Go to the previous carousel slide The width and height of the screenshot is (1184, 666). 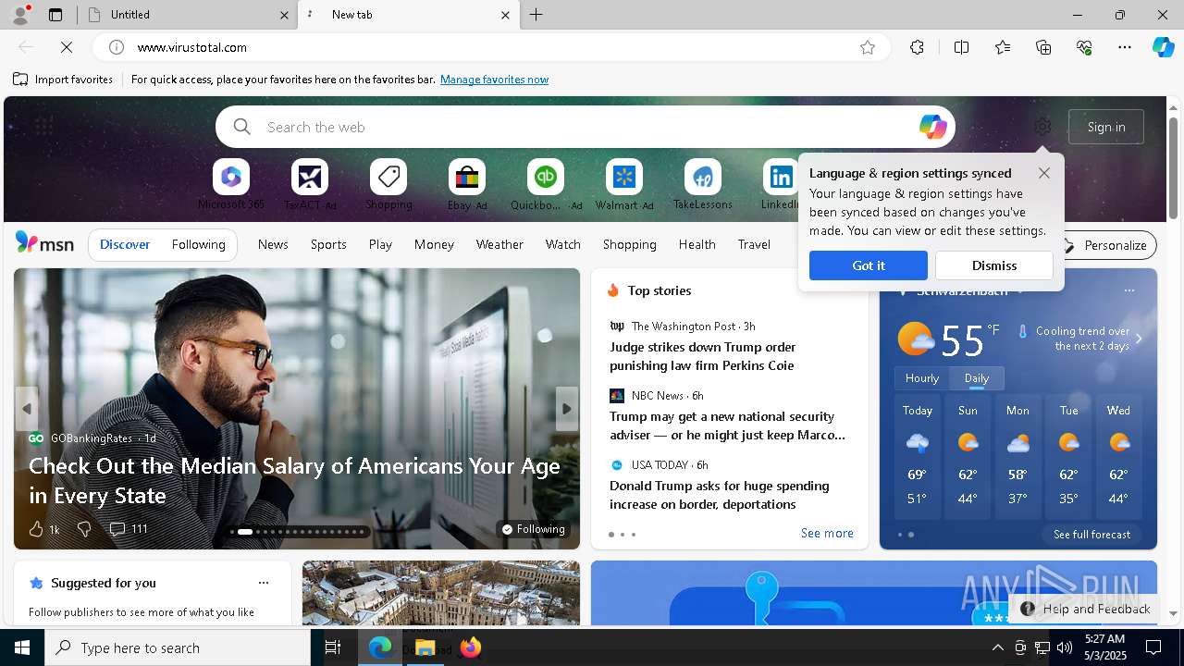[27, 409]
